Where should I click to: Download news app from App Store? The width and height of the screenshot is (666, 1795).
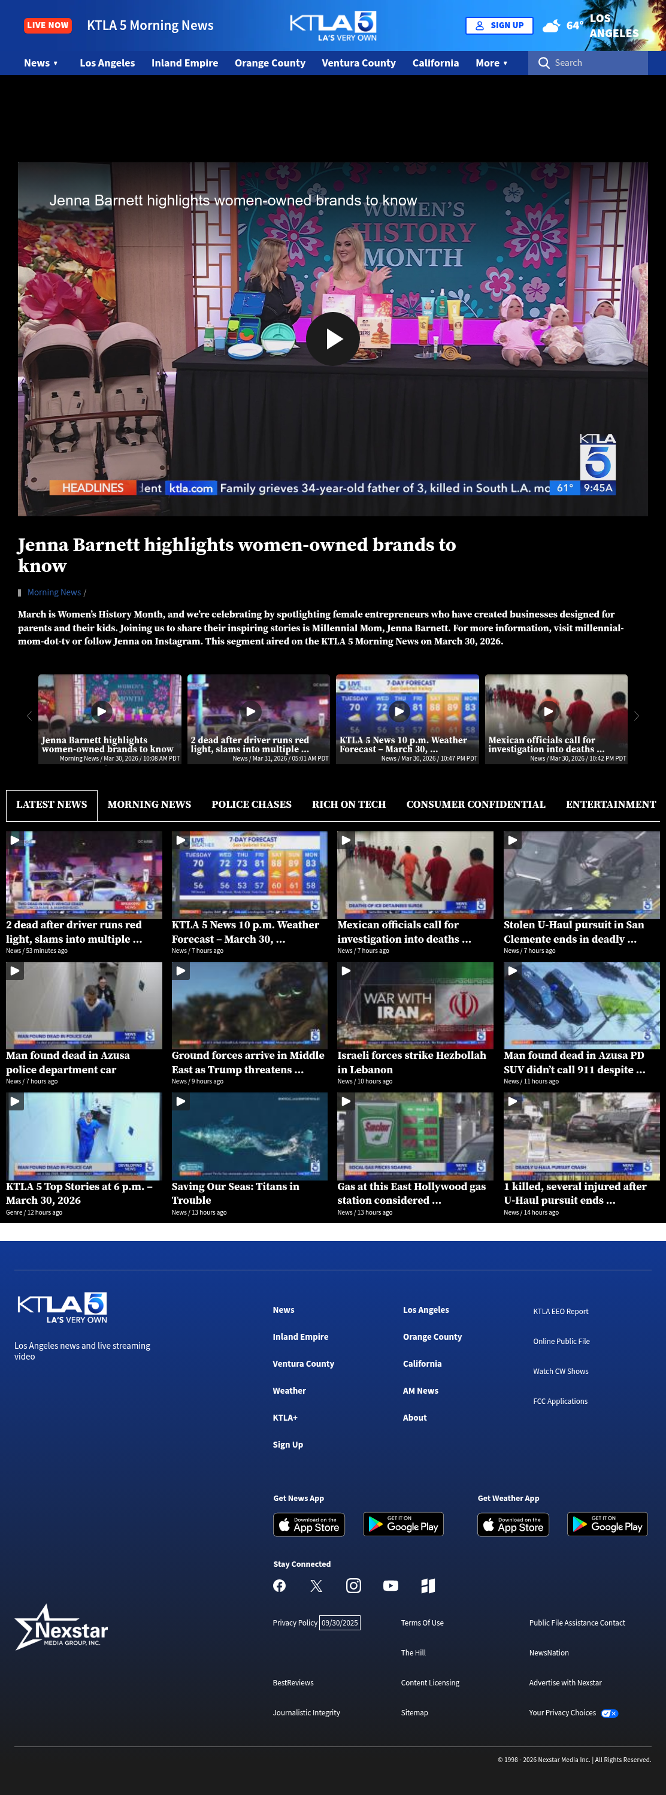coord(308,1525)
